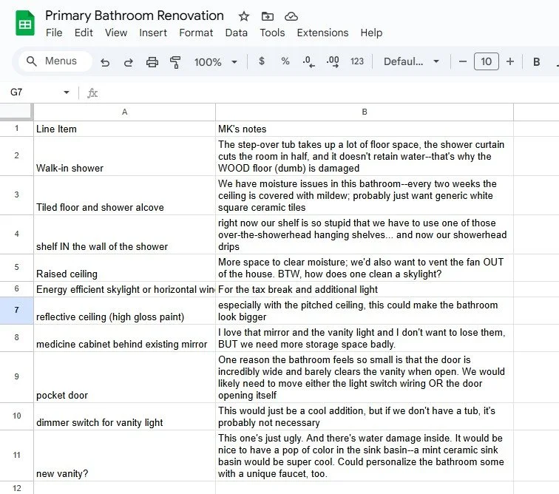Open the Google Sheets home icon
This screenshot has height=494, width=559.
point(25,23)
